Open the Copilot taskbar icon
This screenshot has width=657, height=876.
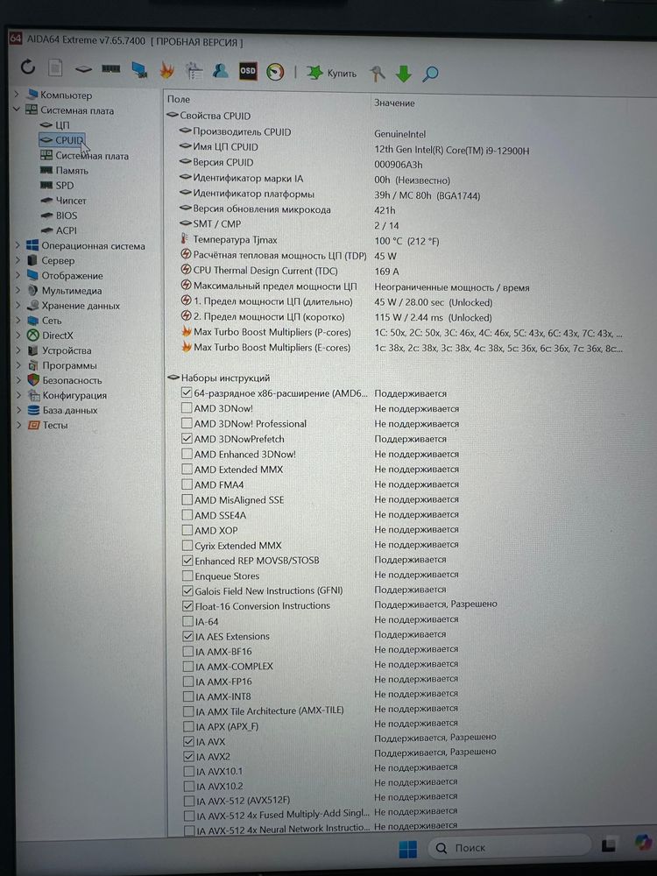click(x=644, y=842)
